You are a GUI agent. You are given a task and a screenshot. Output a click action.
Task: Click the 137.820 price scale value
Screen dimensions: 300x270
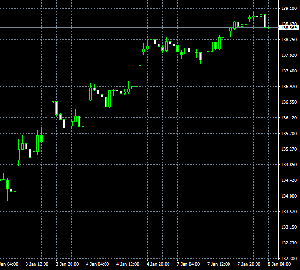pyautogui.click(x=289, y=55)
